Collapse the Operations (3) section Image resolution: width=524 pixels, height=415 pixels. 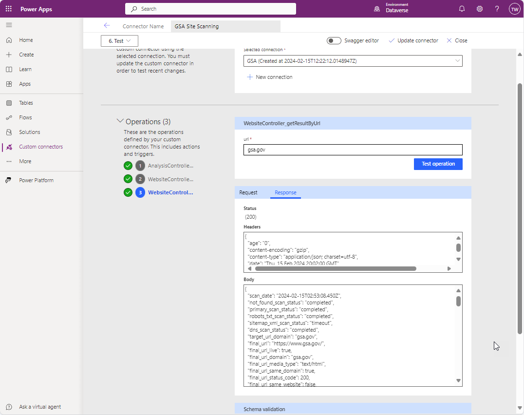(x=120, y=121)
